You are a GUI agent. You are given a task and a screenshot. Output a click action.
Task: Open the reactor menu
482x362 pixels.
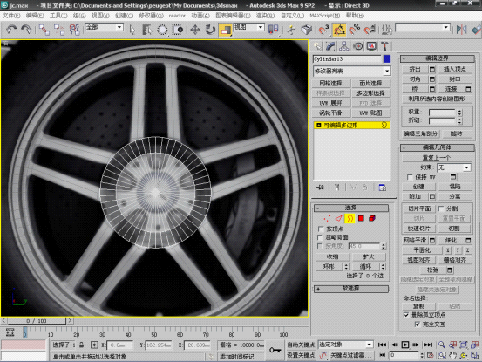coord(177,16)
